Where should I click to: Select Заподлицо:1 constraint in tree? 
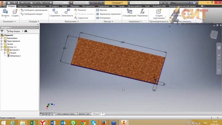coord(14,56)
